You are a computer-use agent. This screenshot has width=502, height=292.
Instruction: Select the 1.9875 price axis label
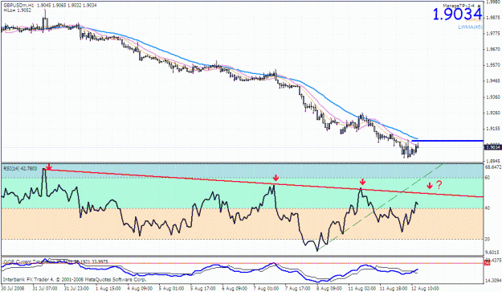click(493, 18)
